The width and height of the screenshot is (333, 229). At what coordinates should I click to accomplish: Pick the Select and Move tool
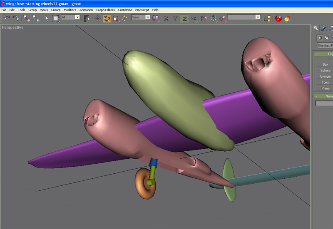97,18
